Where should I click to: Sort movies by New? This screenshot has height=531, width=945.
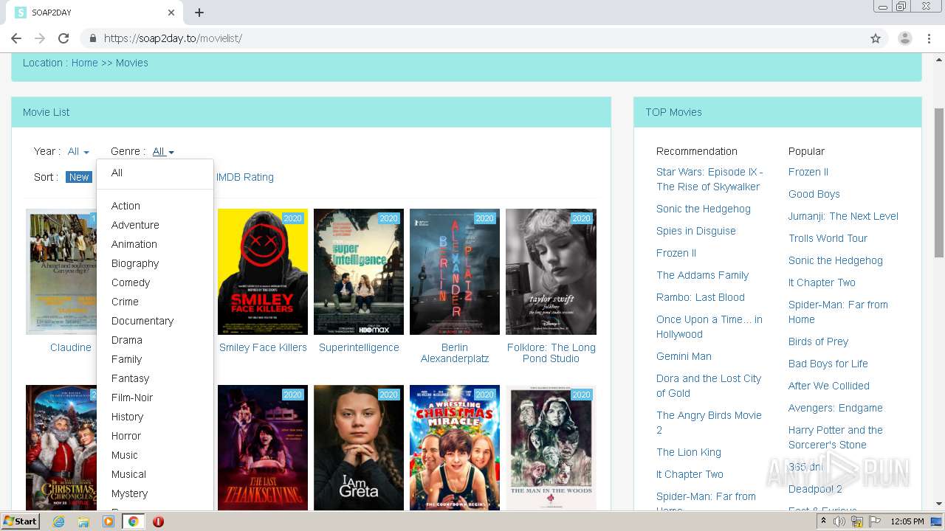click(x=78, y=177)
